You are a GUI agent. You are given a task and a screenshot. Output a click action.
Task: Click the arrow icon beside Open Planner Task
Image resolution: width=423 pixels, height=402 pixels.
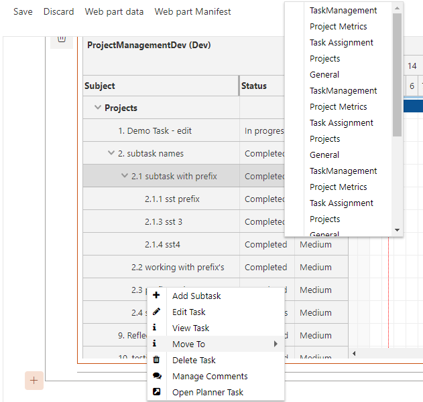coord(156,391)
